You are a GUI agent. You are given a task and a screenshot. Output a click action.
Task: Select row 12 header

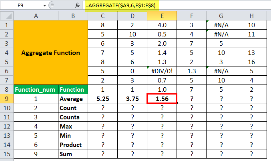pos(7,127)
